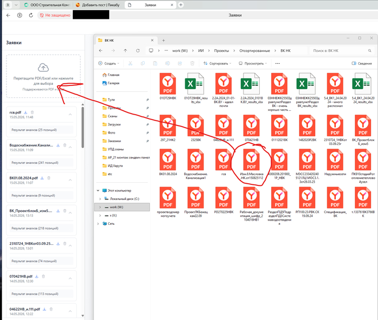Click Проекты in the breadcrumb path
Screen dimensions: 378x320
[x=221, y=51]
